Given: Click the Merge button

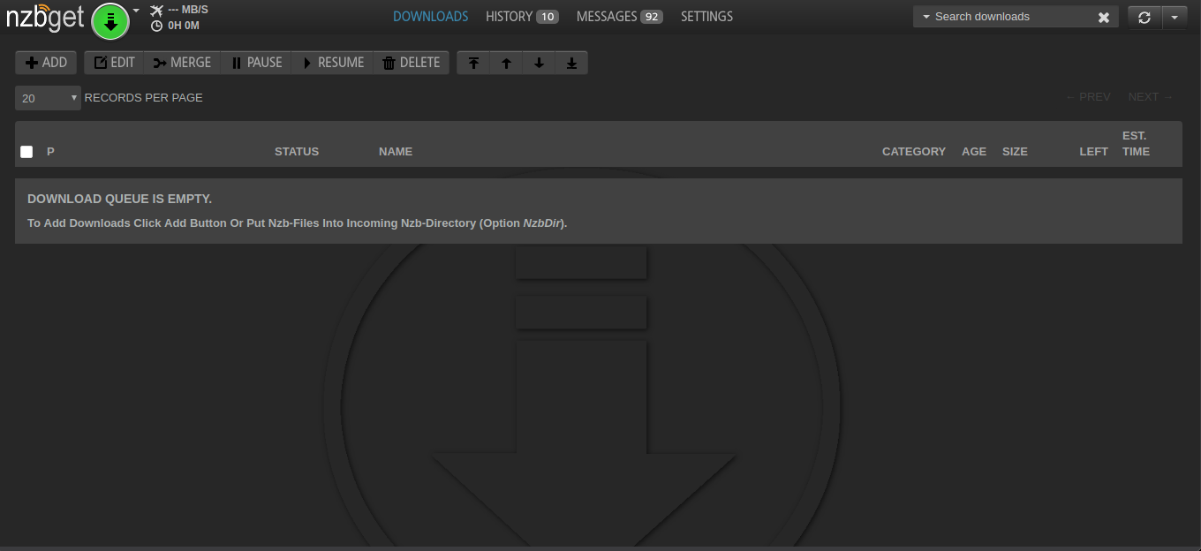Looking at the screenshot, I should point(183,63).
